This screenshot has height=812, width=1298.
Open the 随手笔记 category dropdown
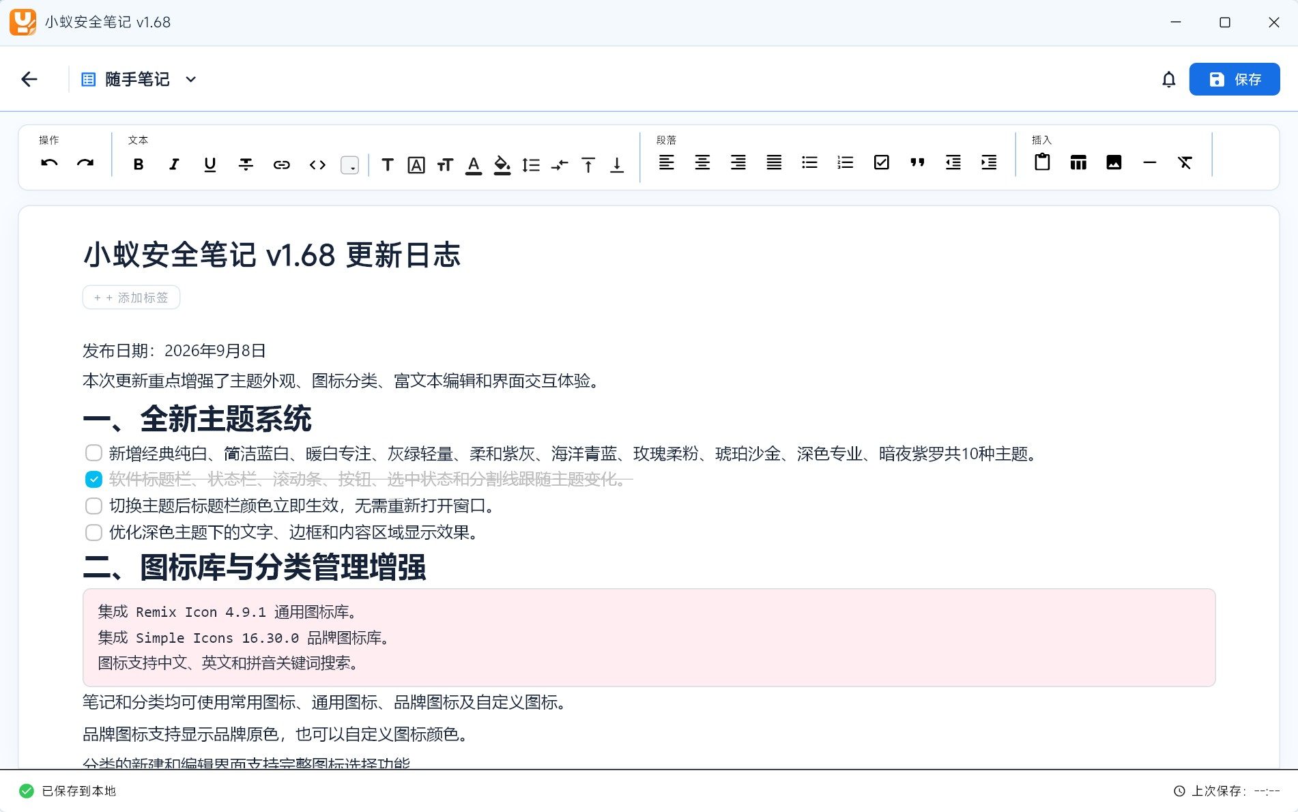(x=139, y=79)
